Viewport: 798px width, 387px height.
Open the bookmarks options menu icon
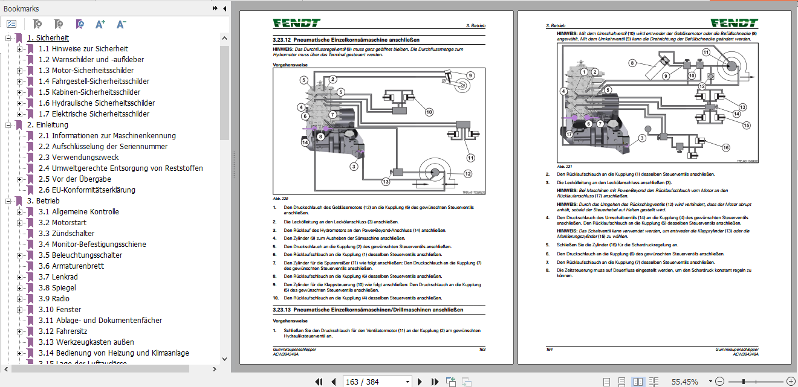click(x=12, y=24)
